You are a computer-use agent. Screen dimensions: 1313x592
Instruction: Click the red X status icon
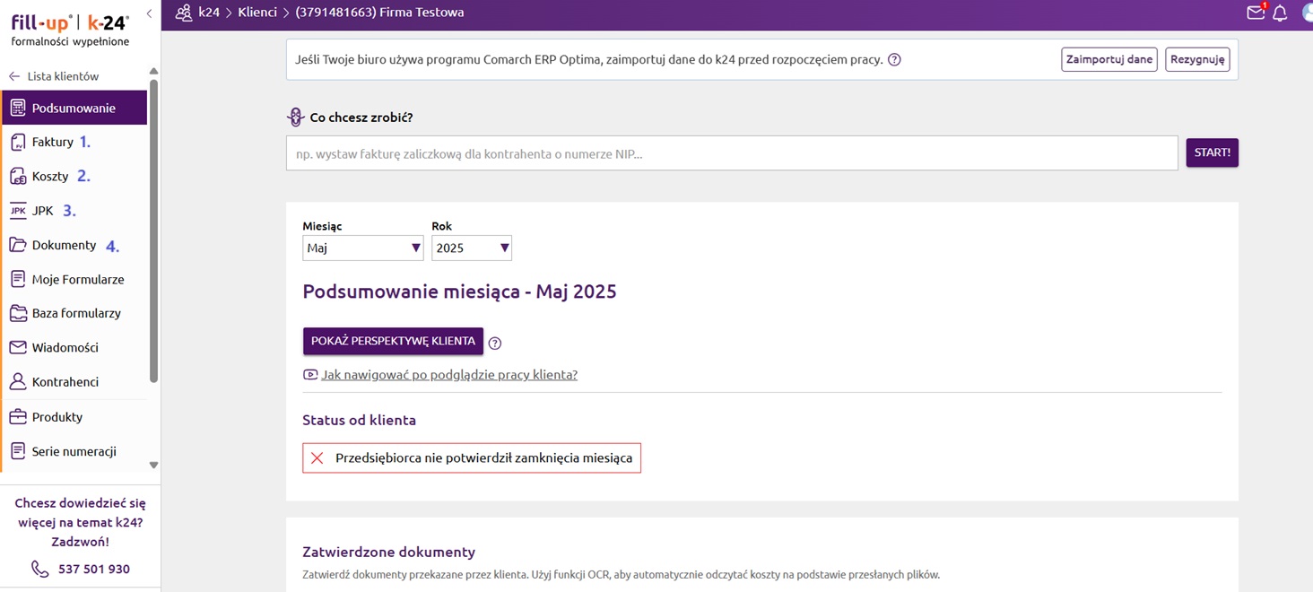pos(317,458)
